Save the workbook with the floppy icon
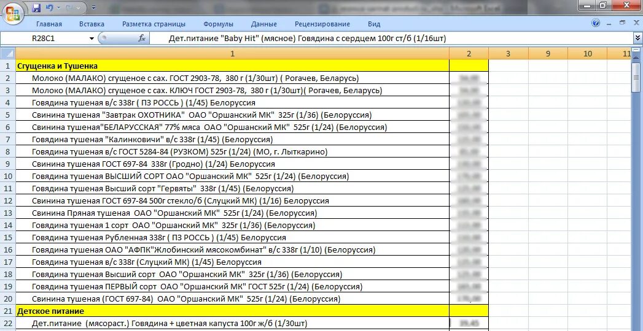The height and width of the screenshot is (331, 643). 36,8
